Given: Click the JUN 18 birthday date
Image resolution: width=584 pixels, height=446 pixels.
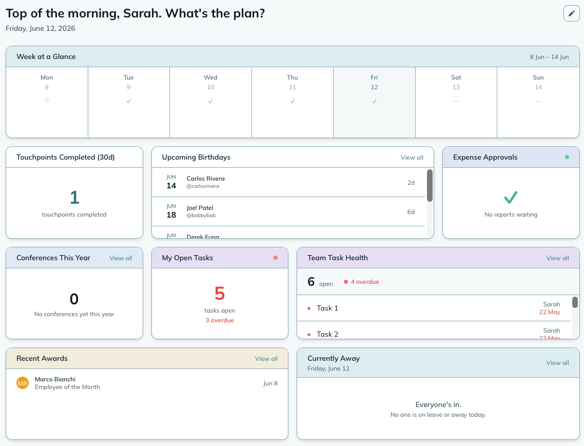Looking at the screenshot, I should pyautogui.click(x=171, y=211).
